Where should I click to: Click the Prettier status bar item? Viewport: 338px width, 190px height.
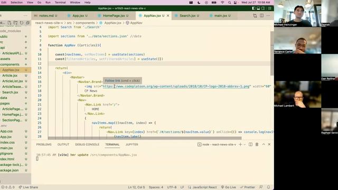[248, 187]
